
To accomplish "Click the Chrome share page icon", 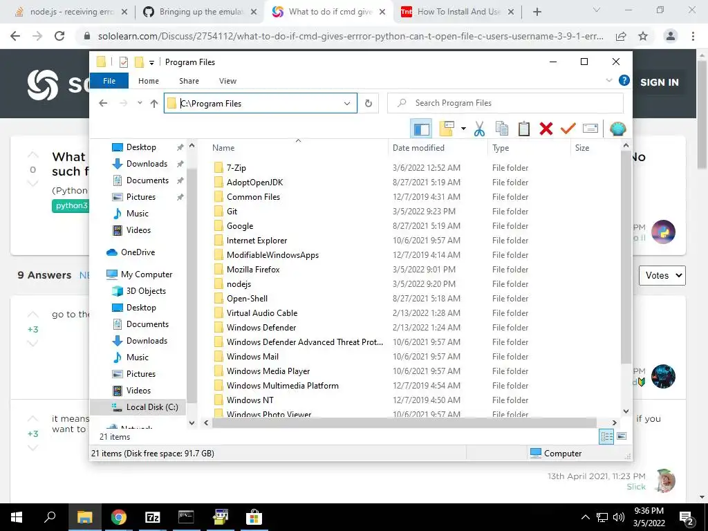I will [621, 36].
